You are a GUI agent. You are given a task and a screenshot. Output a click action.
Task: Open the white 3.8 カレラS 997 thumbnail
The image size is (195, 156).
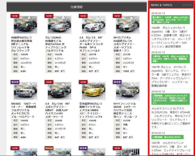click(x=94, y=25)
